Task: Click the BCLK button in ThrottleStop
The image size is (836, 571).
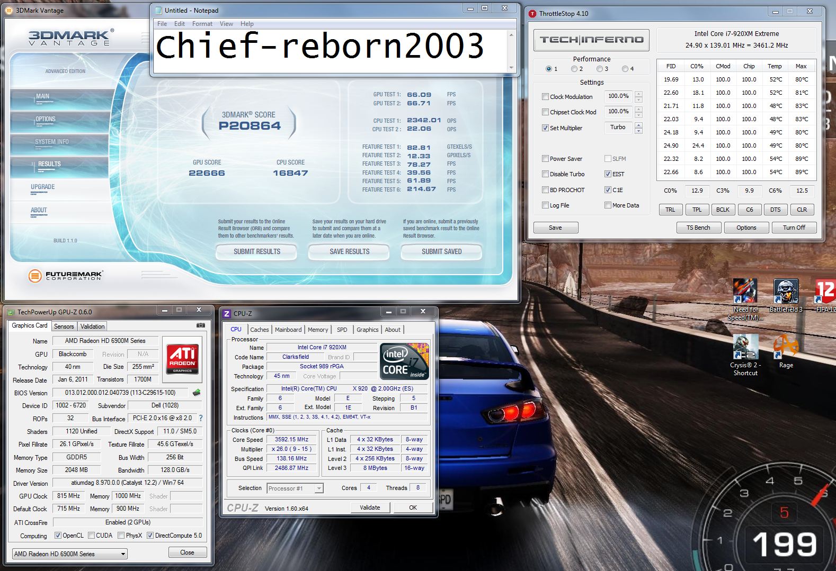Action: point(723,210)
